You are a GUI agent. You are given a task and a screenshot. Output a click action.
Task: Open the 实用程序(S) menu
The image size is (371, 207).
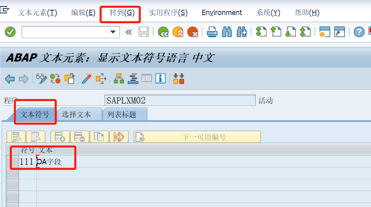(x=168, y=13)
